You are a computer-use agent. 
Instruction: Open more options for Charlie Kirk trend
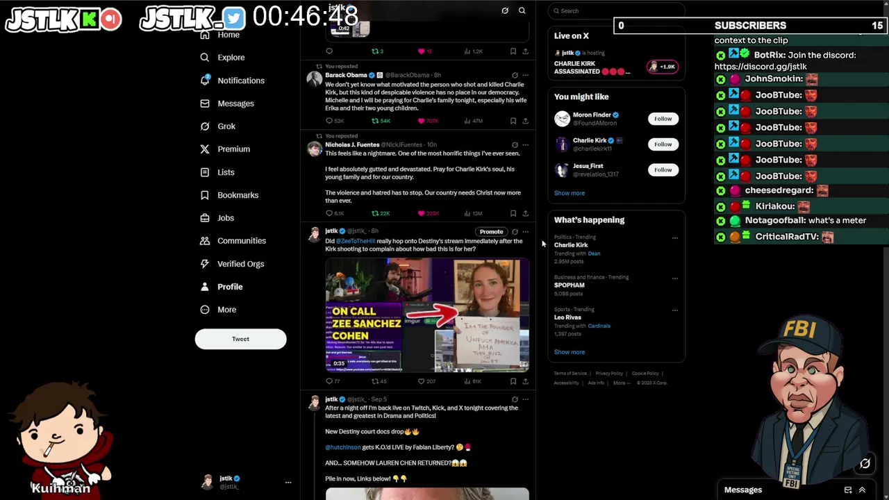click(674, 238)
